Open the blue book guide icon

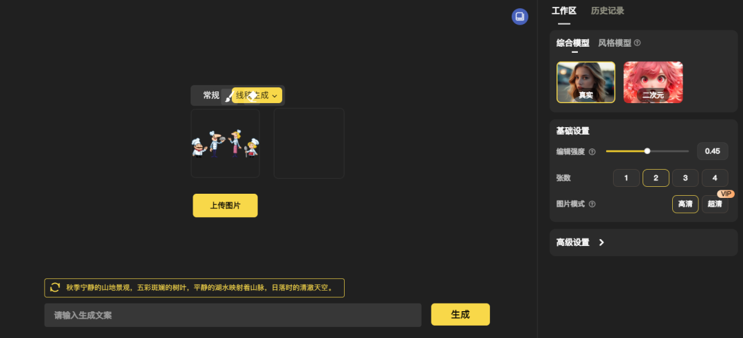click(x=520, y=16)
